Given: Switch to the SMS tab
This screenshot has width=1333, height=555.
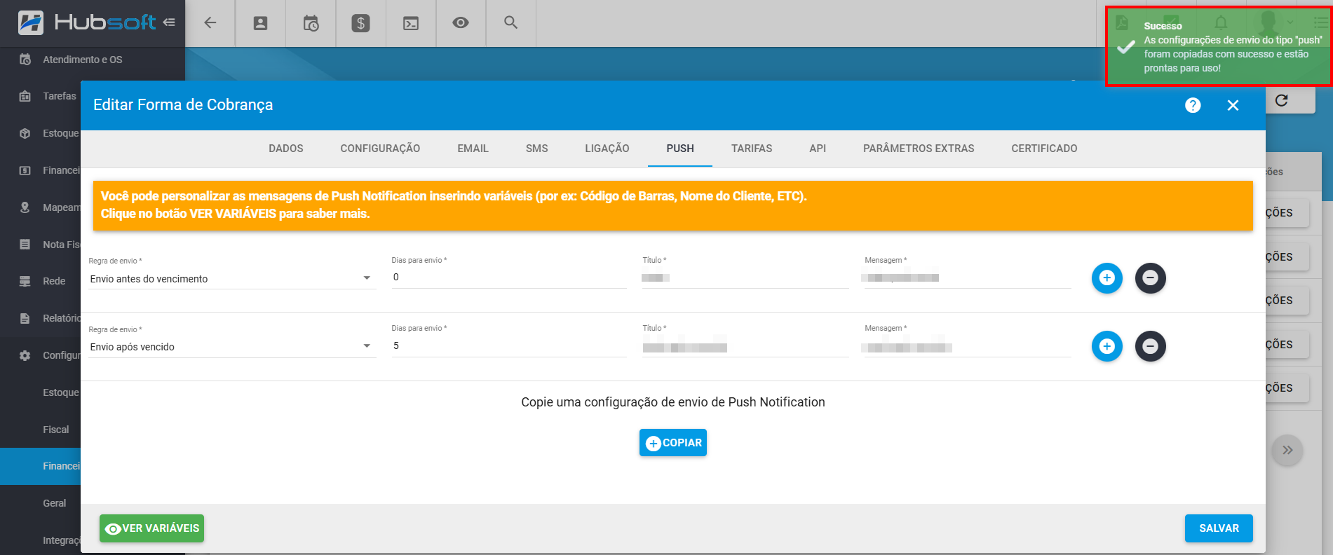Looking at the screenshot, I should coord(537,149).
